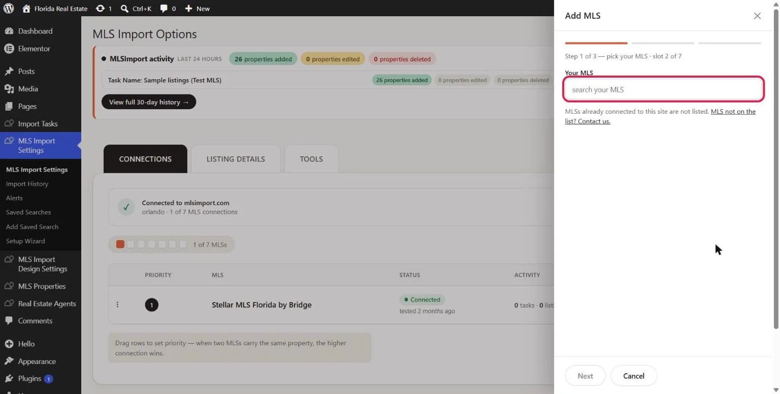Click the Hello sidebar menu item

(41, 344)
